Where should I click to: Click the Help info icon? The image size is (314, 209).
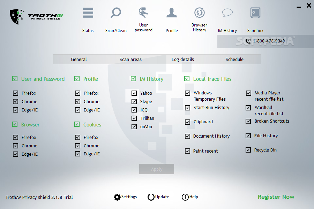pyautogui.click(x=185, y=197)
